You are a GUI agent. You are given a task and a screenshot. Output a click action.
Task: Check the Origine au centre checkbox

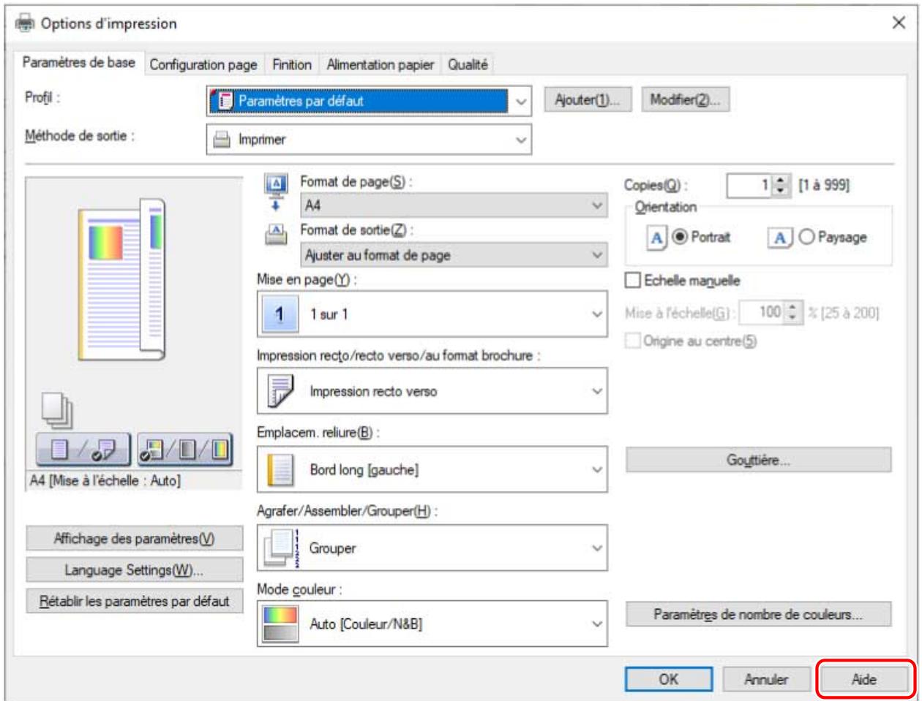pyautogui.click(x=632, y=341)
